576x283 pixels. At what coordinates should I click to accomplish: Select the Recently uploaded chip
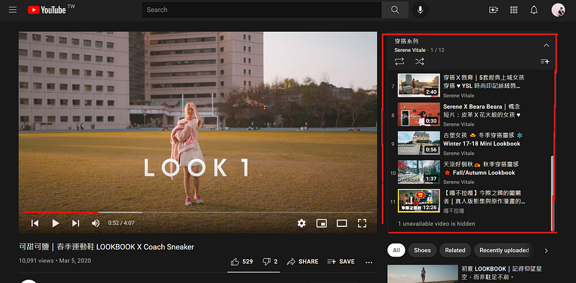point(504,250)
